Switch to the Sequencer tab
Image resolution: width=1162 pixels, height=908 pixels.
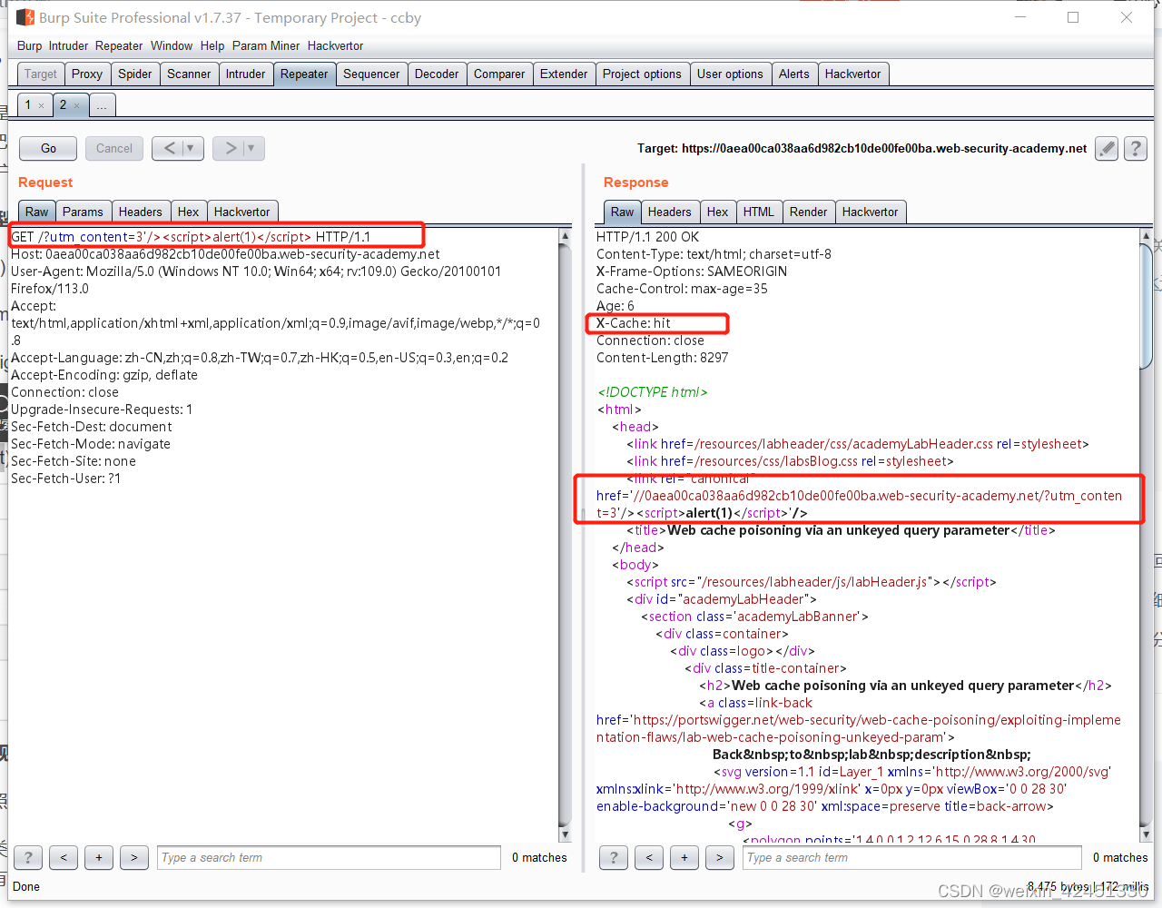tap(371, 74)
